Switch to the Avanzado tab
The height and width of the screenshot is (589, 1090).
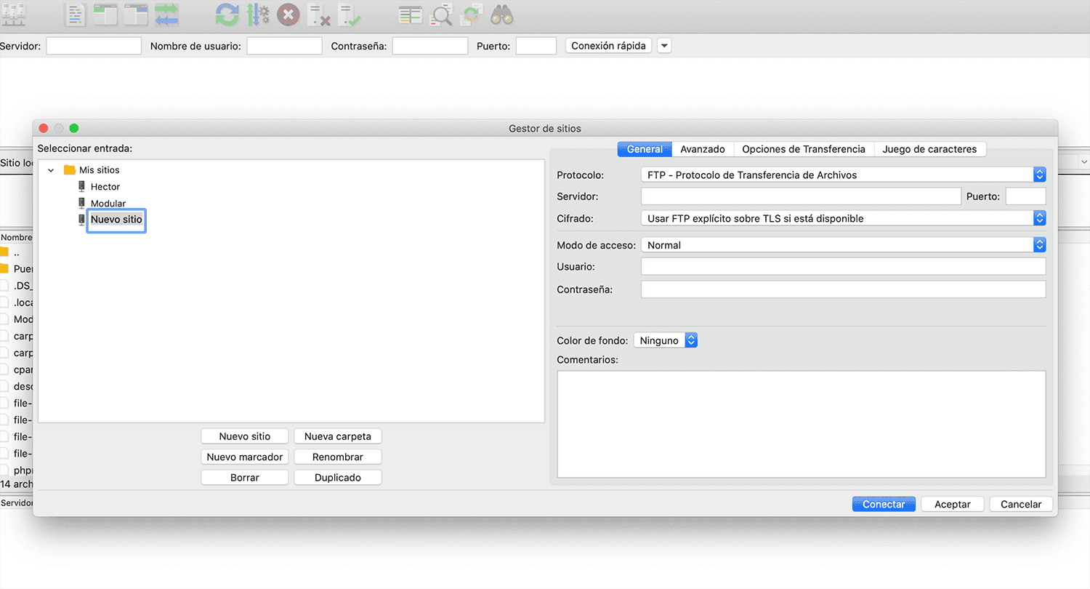pyautogui.click(x=703, y=149)
